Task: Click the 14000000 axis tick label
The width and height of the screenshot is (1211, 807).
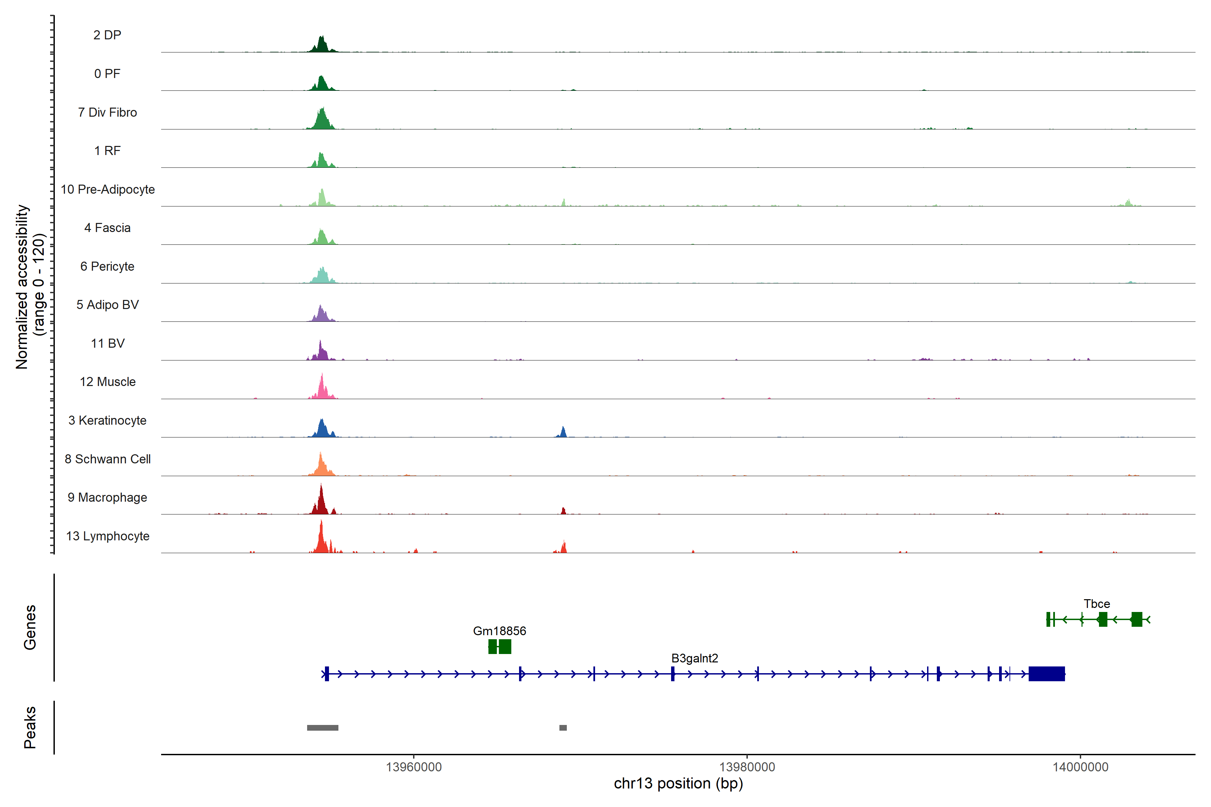Action: pyautogui.click(x=1080, y=767)
